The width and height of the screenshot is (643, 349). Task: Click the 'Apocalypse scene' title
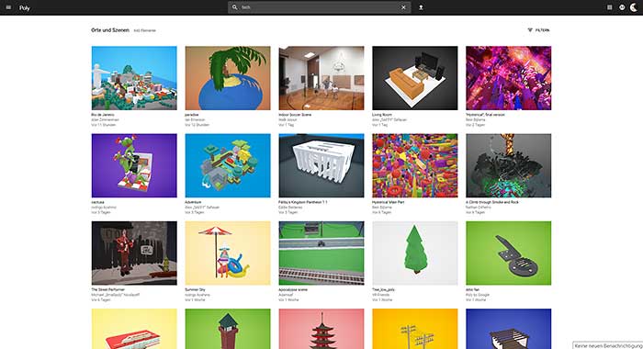point(293,289)
